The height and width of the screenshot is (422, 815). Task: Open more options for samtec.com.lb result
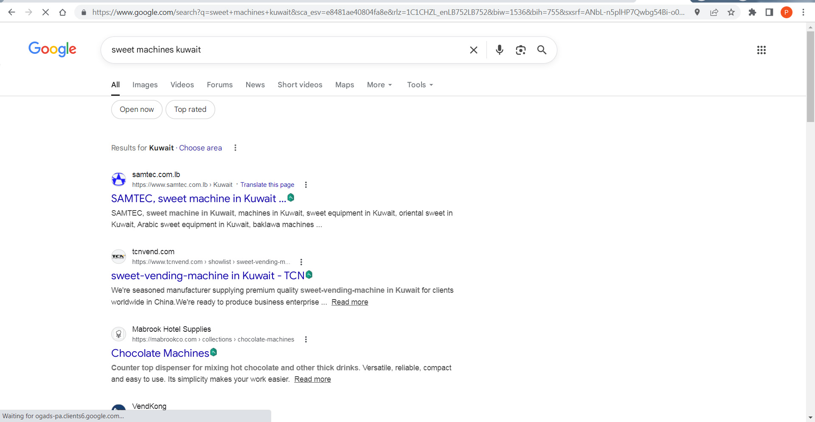tap(306, 185)
